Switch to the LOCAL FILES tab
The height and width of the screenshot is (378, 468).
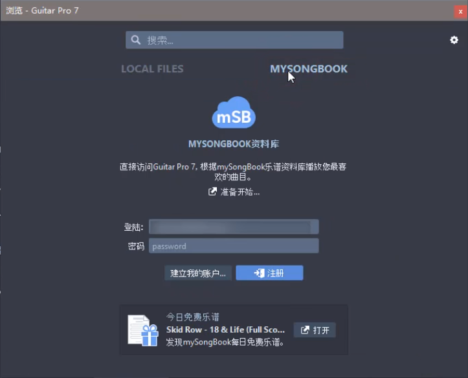152,68
